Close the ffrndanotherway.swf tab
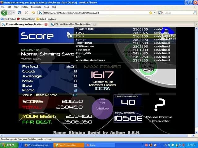Viewport: 198px width, 148px height. (46, 24)
